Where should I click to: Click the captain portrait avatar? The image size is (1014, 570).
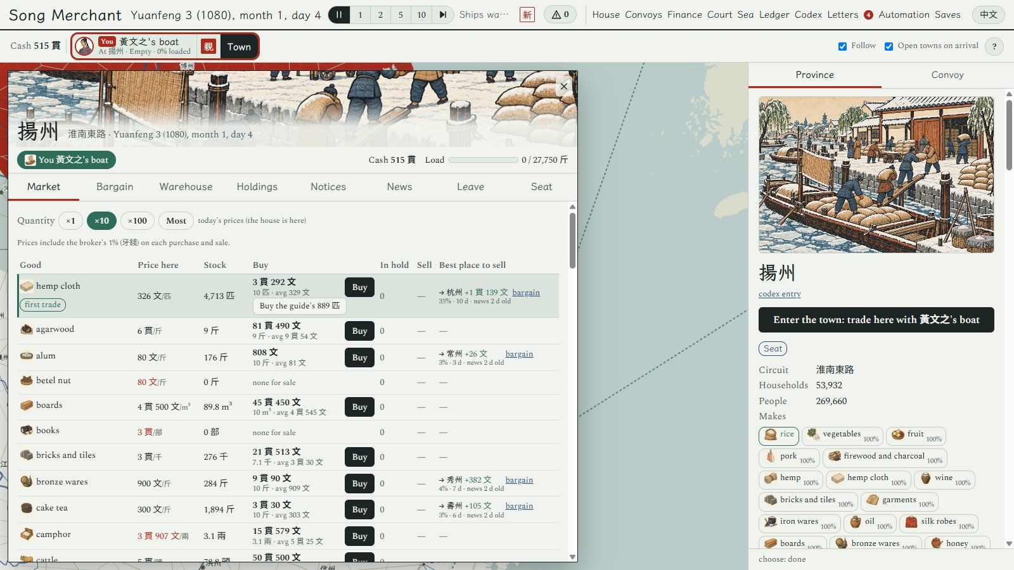pos(84,46)
